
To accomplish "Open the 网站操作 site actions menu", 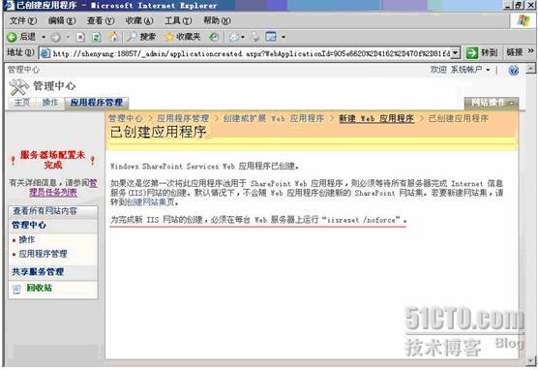I will point(491,103).
